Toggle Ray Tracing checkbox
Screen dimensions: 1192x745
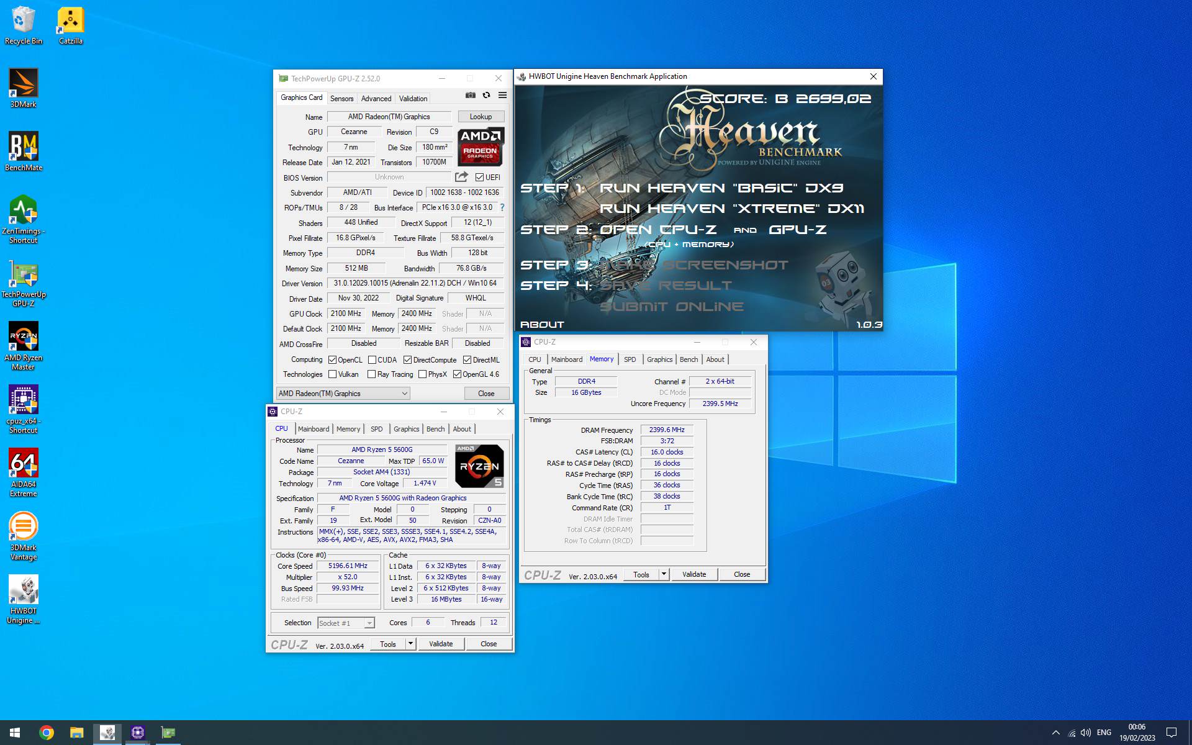click(x=372, y=374)
